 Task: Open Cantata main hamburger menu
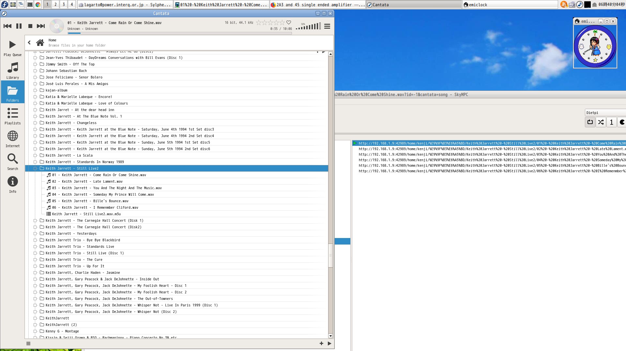327,26
